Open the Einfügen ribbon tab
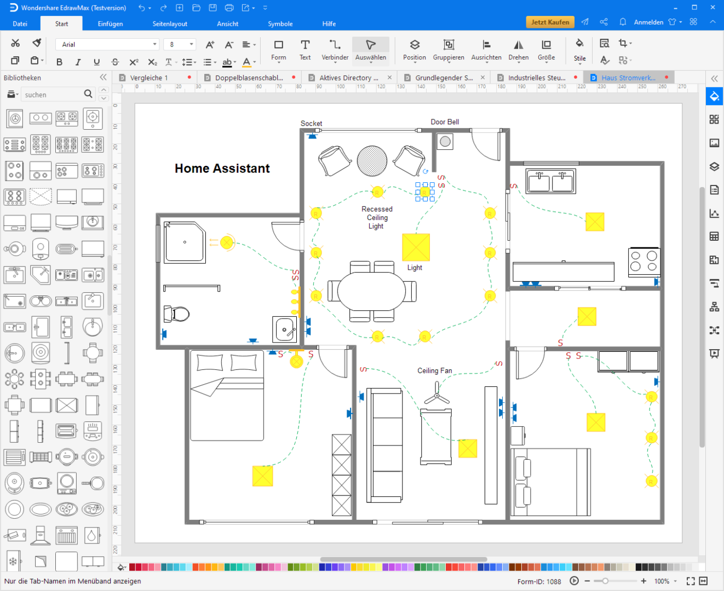Image resolution: width=724 pixels, height=591 pixels. coord(110,24)
